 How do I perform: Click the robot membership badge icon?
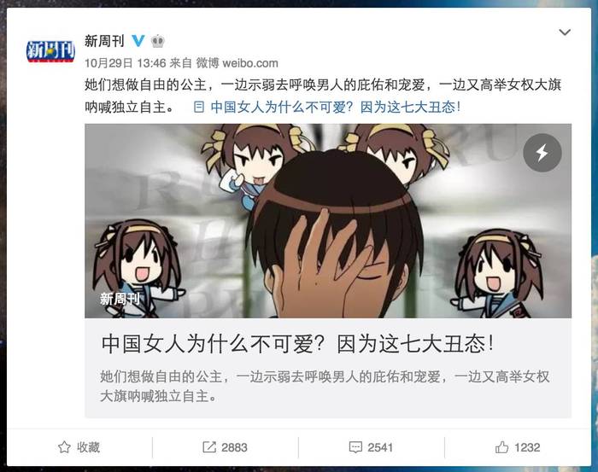pyautogui.click(x=157, y=41)
